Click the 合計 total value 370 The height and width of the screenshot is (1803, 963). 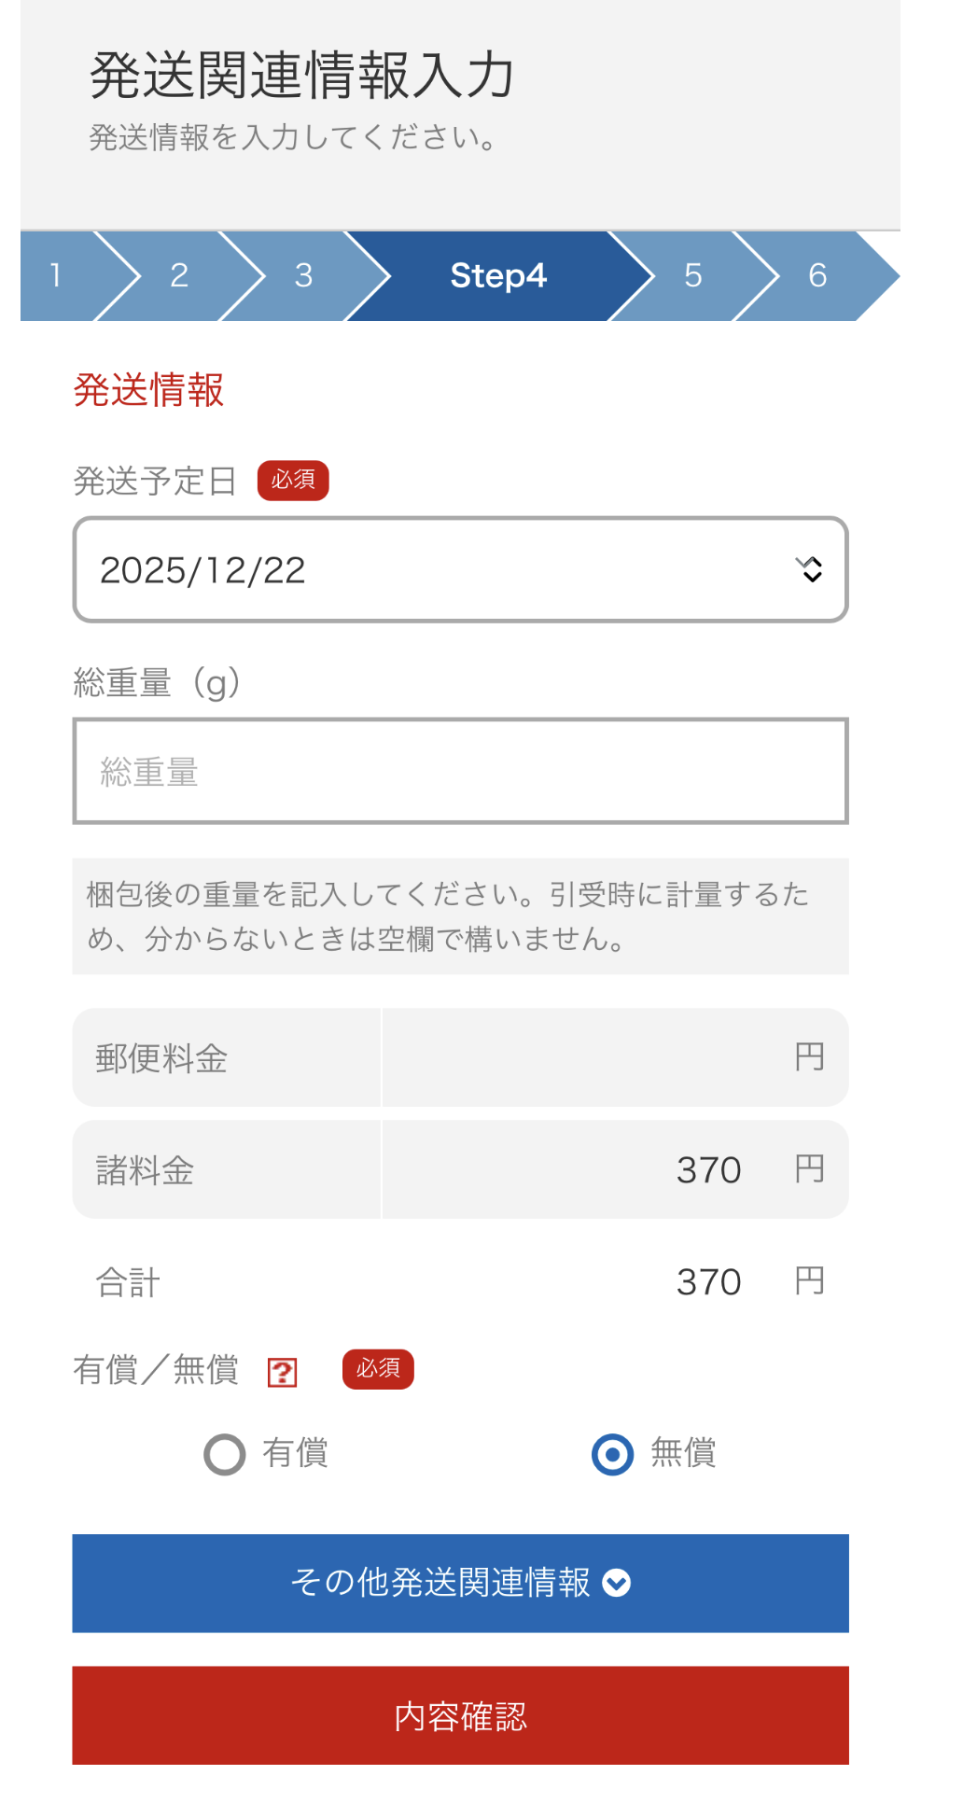pyautogui.click(x=707, y=1281)
